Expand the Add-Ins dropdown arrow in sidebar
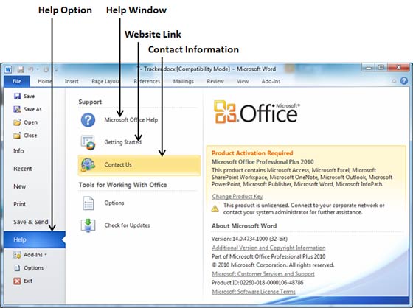Image resolution: width=413 pixels, height=308 pixels. [x=46, y=254]
